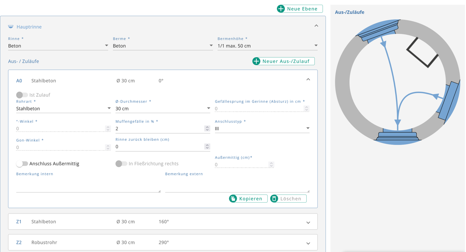Click the copy icon on Kopieren button
Viewport: 466px width, 252px height.
(233, 199)
